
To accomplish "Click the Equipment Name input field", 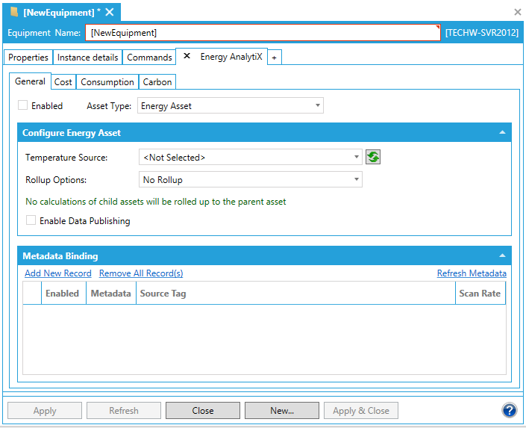I will coord(263,33).
